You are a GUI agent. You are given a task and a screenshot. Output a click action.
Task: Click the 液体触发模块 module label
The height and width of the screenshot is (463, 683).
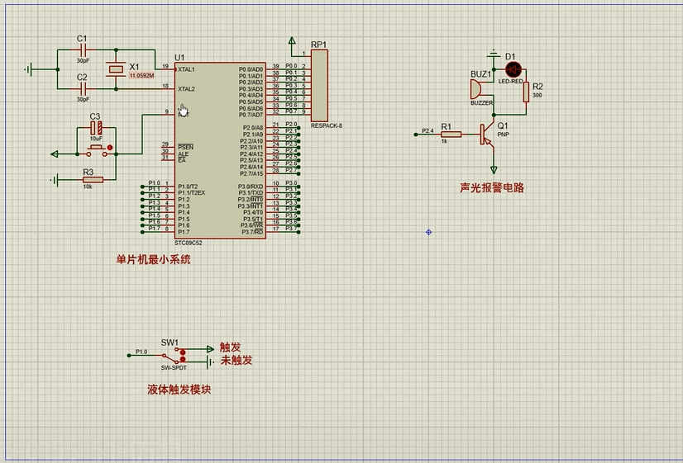click(179, 389)
